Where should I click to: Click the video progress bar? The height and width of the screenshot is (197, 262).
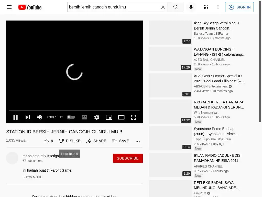click(74, 111)
